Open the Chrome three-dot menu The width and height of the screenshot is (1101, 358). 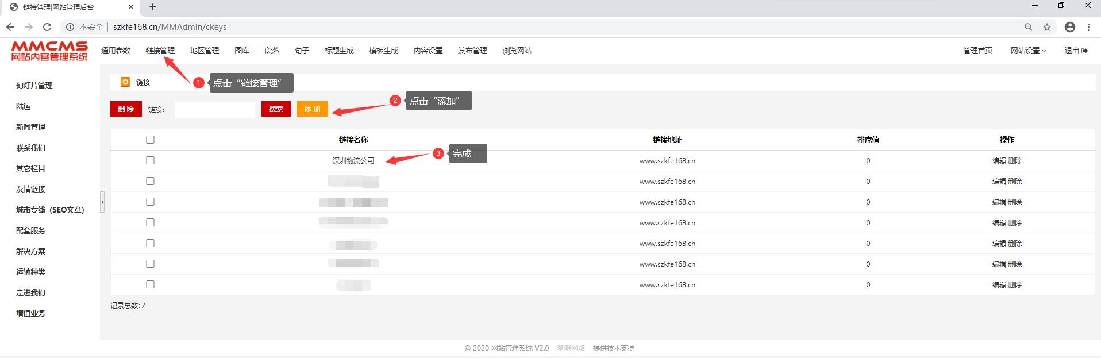click(x=1088, y=27)
